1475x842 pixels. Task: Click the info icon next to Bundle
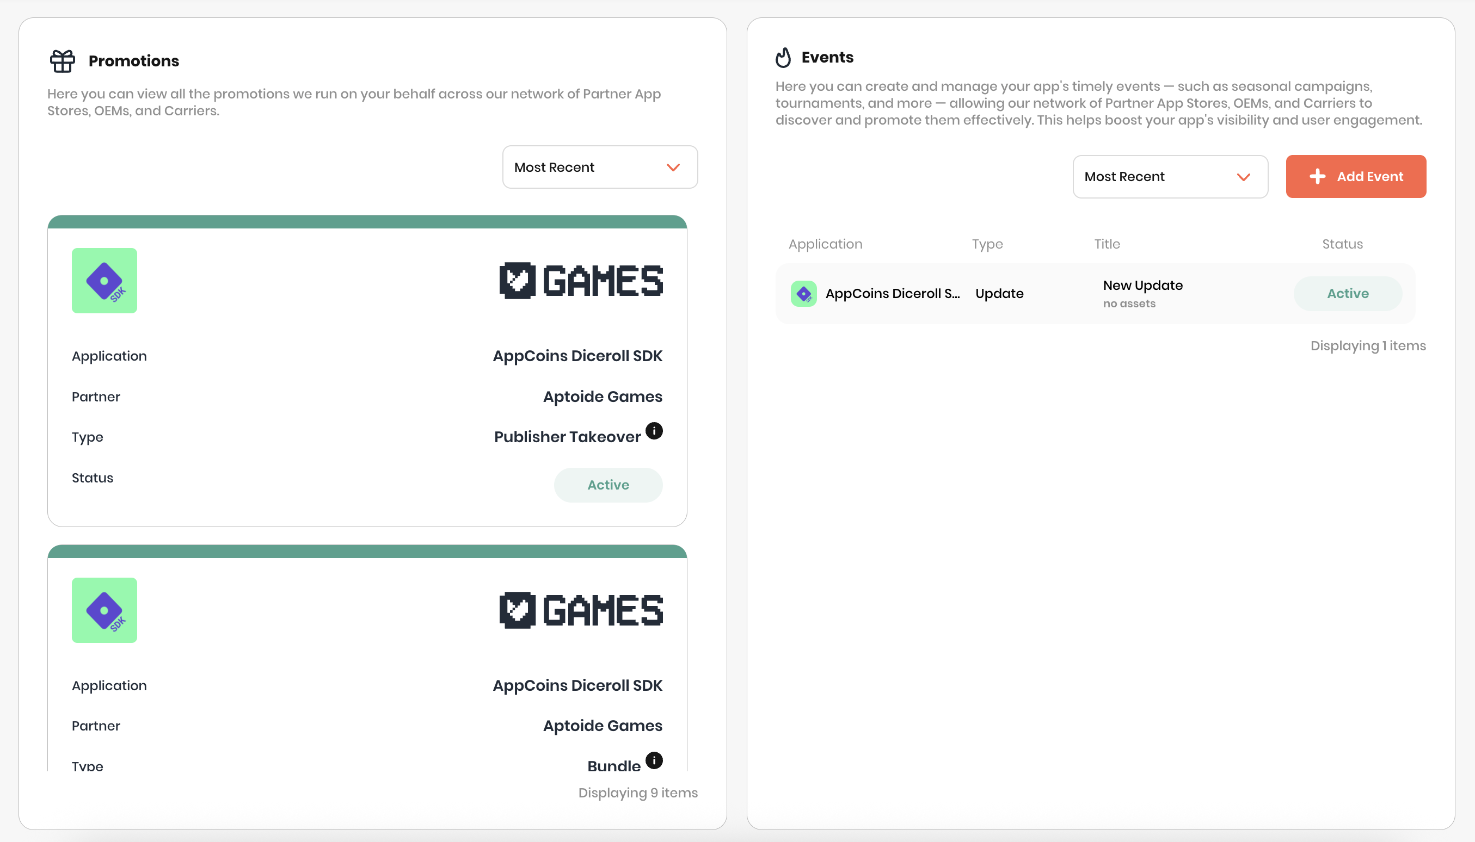pyautogui.click(x=654, y=760)
